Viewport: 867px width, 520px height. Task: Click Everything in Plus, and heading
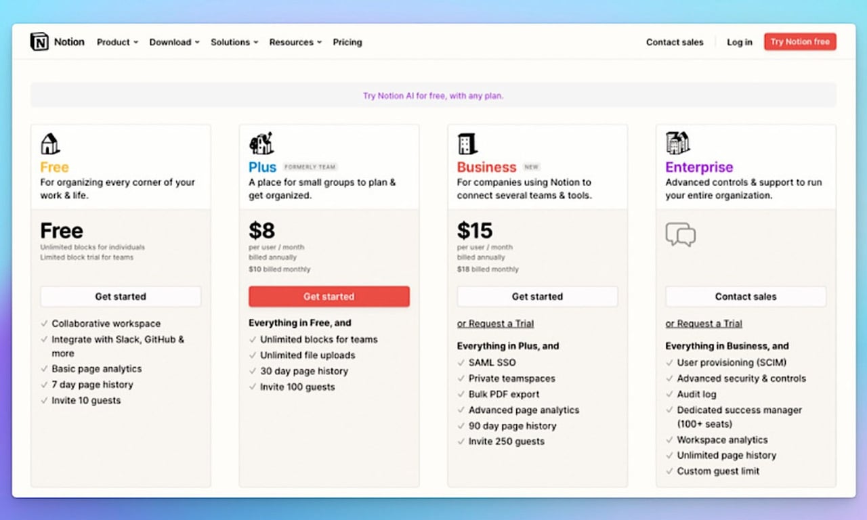pyautogui.click(x=508, y=346)
